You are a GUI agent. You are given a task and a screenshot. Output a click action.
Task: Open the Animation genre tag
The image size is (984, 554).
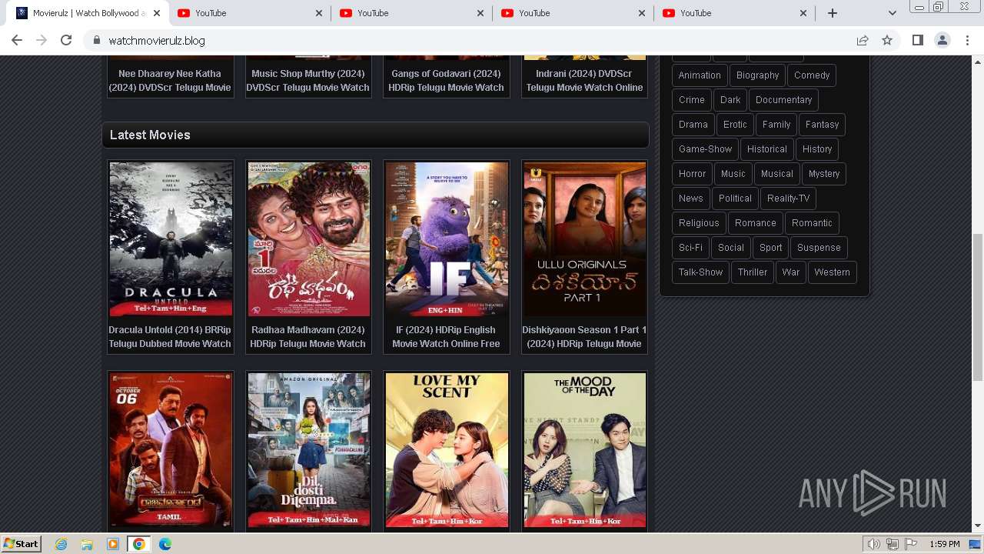click(700, 75)
